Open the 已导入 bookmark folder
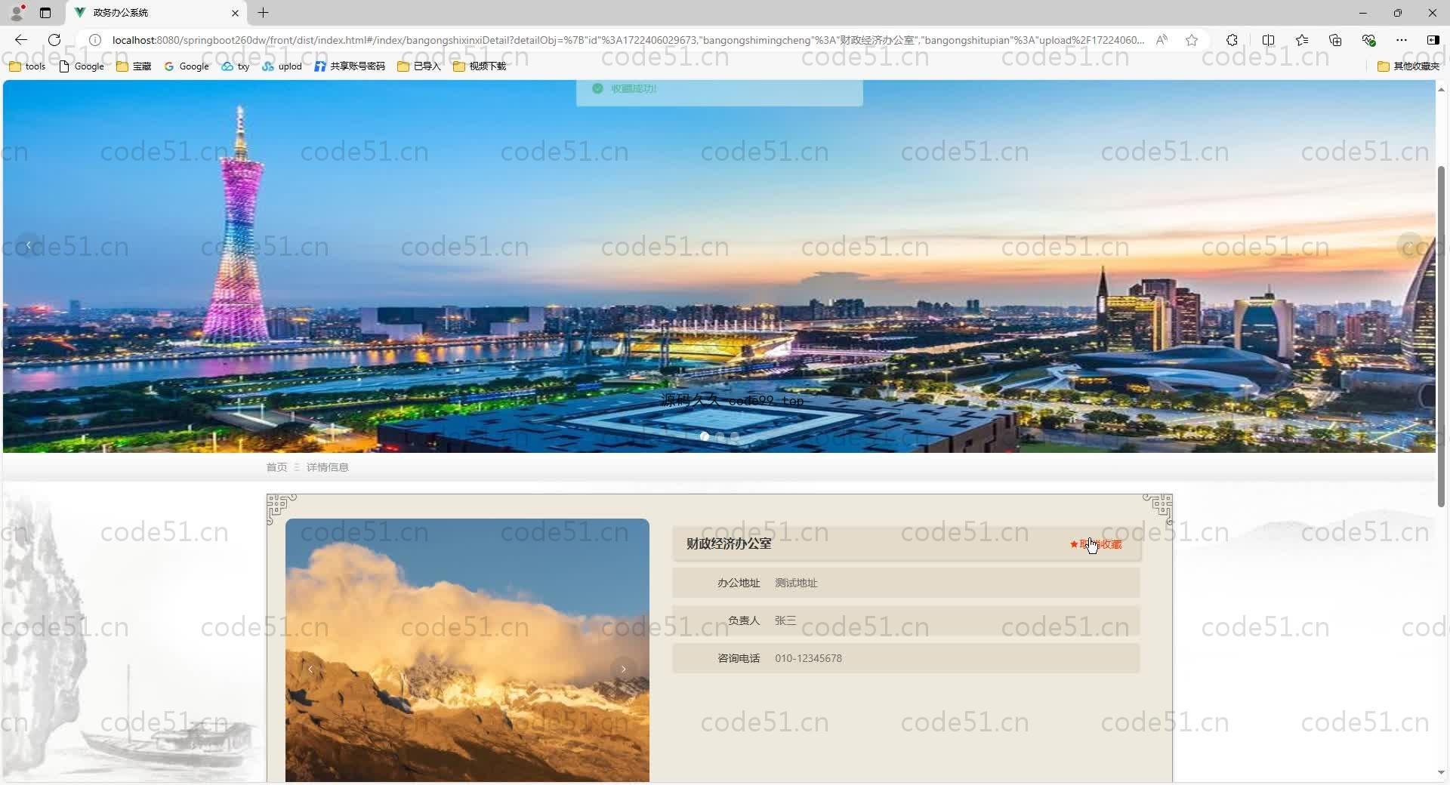Viewport: 1450px width, 785px height. 419,66
